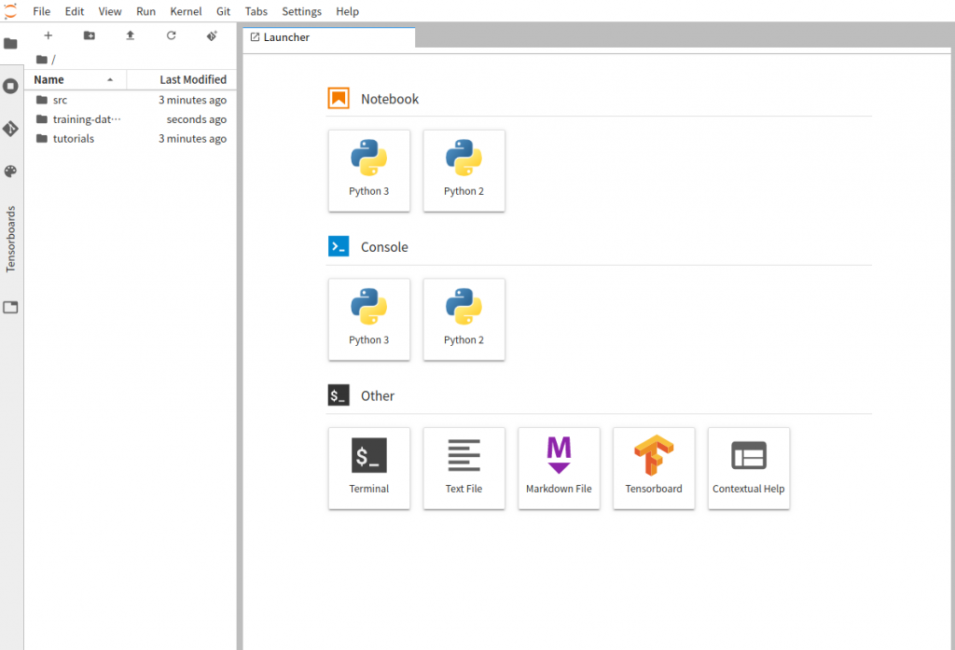This screenshot has height=650, width=955.
Task: Click the Other section heading
Action: point(378,395)
